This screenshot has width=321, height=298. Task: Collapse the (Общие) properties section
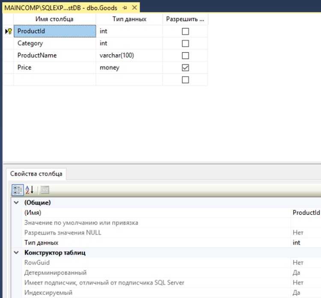[x=17, y=202]
